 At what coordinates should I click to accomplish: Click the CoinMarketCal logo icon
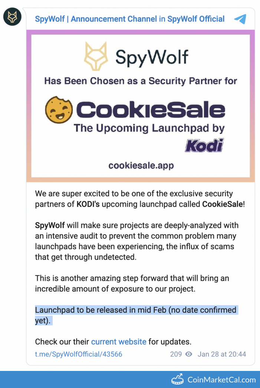point(178,379)
